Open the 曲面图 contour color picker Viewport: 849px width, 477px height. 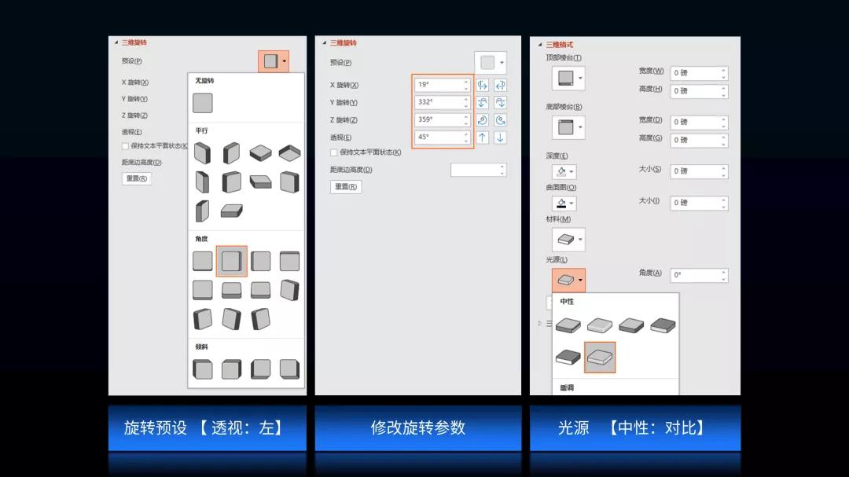click(x=564, y=203)
